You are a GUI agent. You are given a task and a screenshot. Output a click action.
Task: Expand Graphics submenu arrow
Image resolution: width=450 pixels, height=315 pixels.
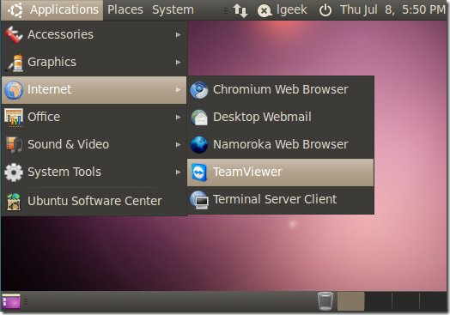click(179, 63)
